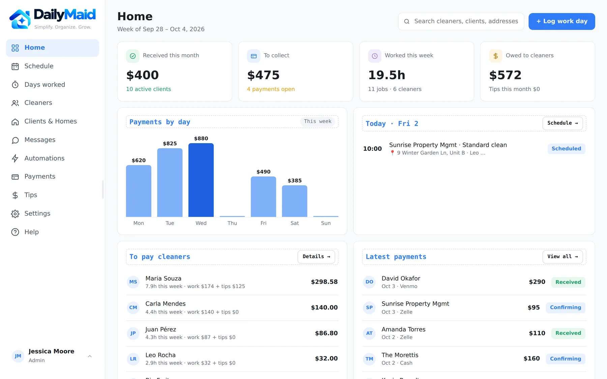Click the Monday $620 bar
This screenshot has height=379, width=607.
[139, 191]
